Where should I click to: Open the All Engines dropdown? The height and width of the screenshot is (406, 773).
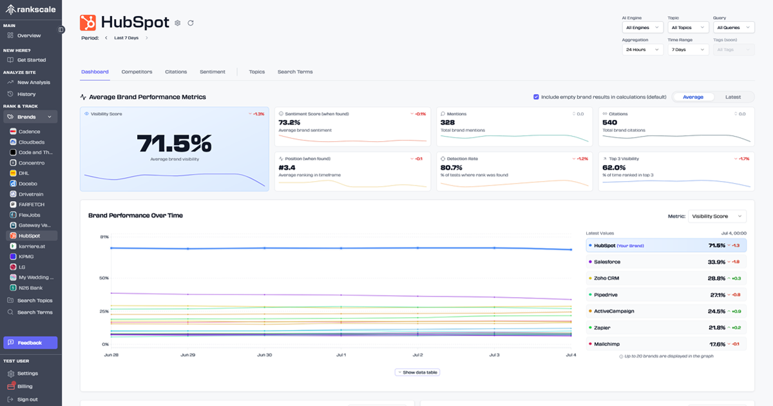pos(642,27)
